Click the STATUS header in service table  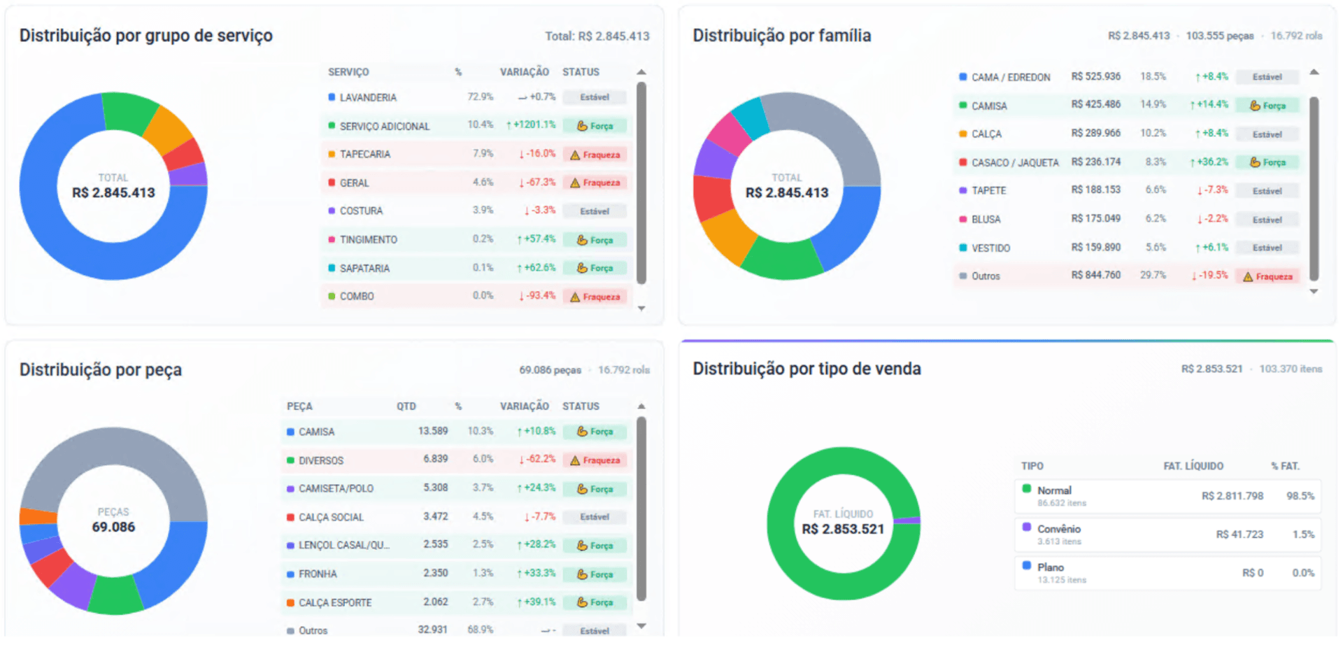click(x=581, y=72)
